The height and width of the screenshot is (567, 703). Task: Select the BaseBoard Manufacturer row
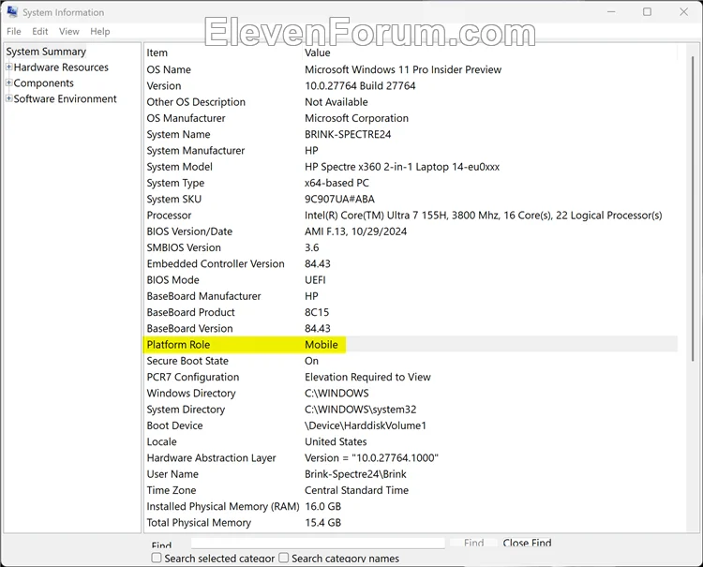411,296
